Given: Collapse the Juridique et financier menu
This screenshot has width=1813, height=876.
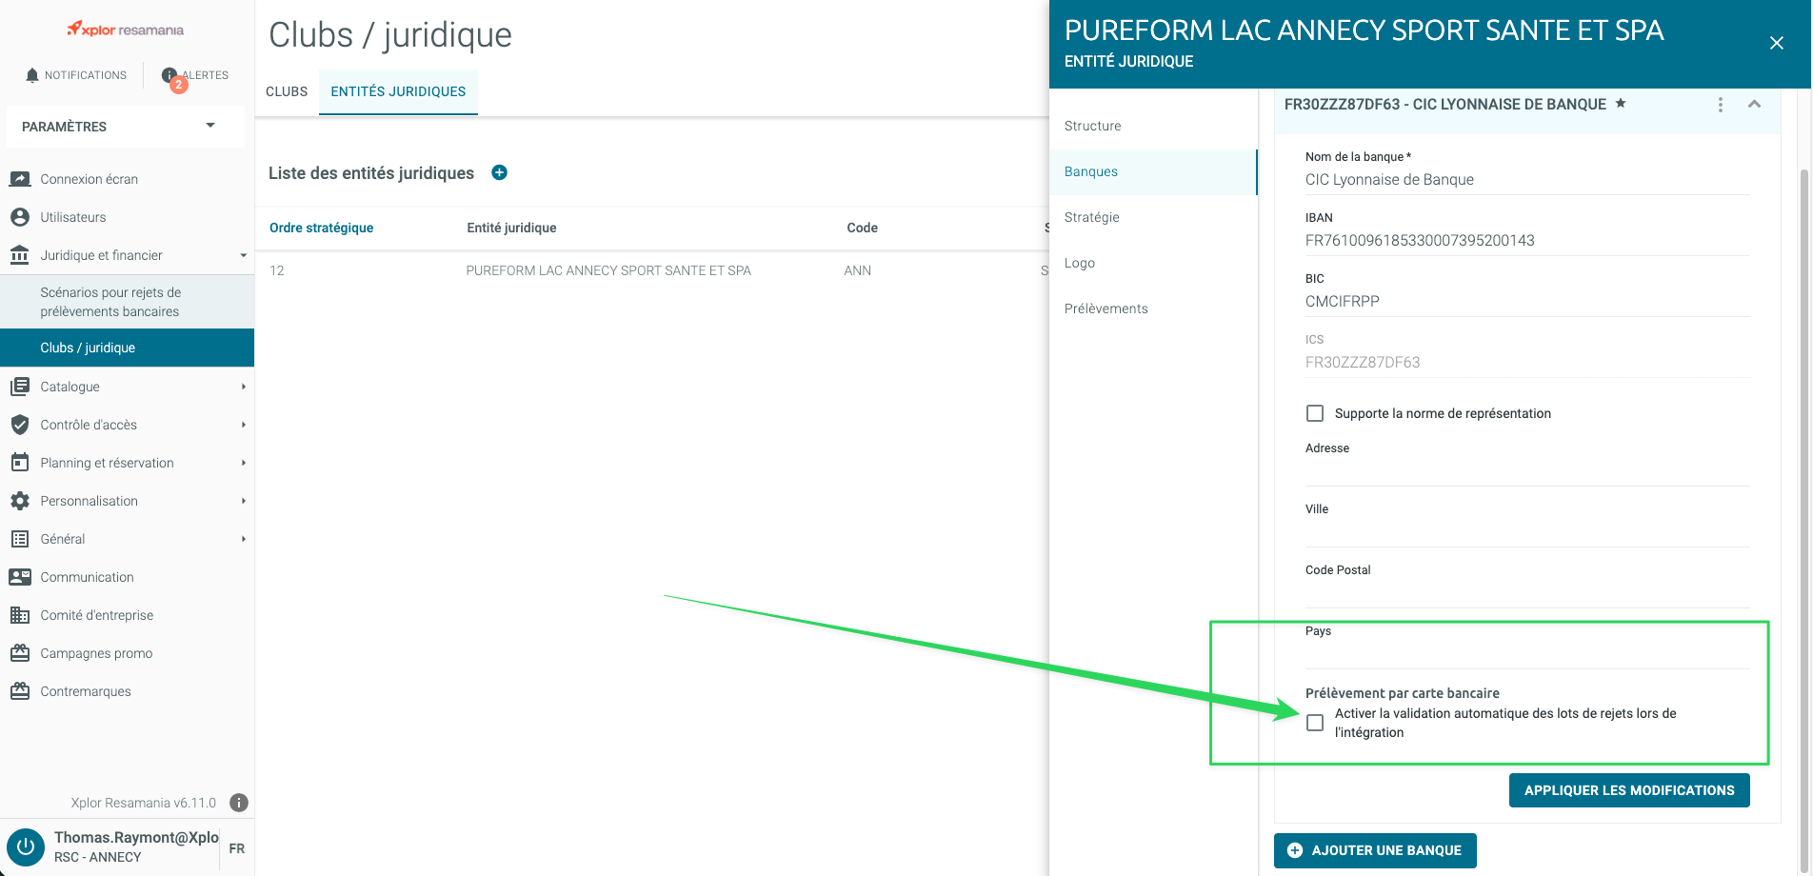Looking at the screenshot, I should [243, 255].
